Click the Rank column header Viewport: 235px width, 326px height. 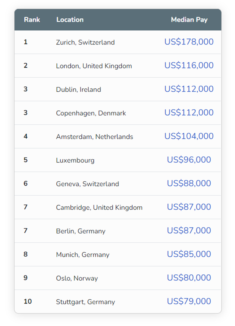(x=32, y=20)
